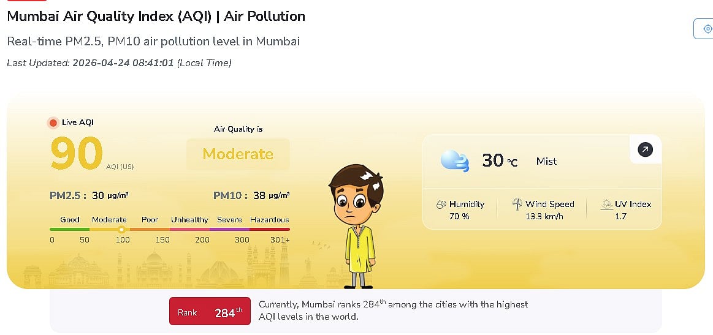Click the PM10 reading value
The image size is (713, 335).
(x=271, y=196)
